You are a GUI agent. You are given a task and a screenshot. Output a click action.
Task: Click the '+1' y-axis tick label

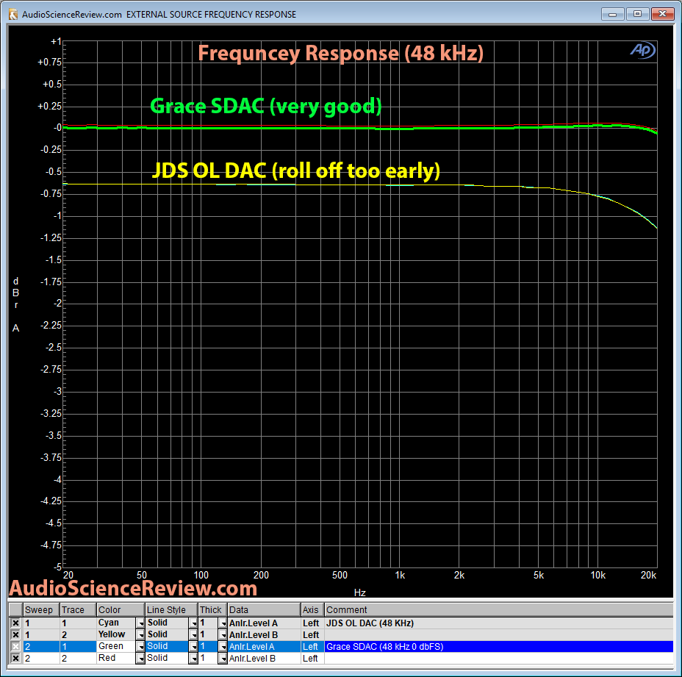pyautogui.click(x=56, y=42)
